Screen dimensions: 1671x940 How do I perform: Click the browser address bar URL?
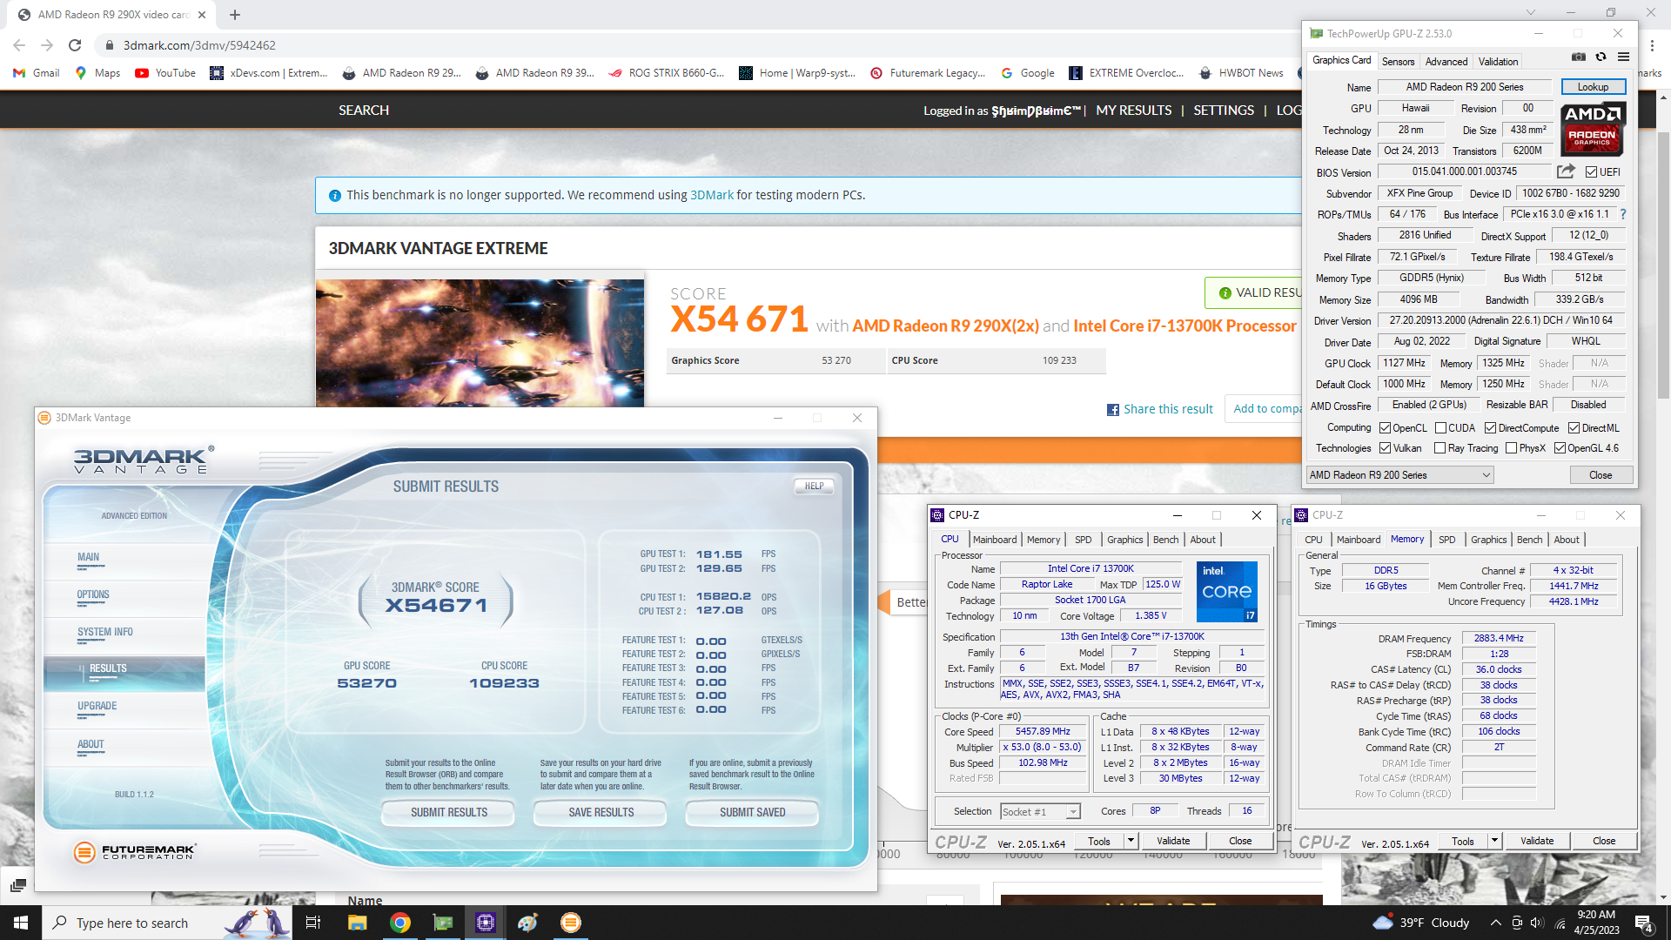coord(199,45)
